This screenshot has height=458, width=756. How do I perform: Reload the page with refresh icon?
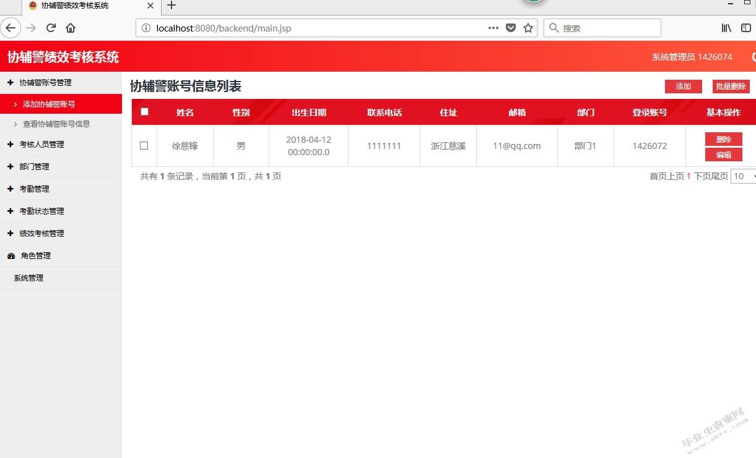pos(51,28)
